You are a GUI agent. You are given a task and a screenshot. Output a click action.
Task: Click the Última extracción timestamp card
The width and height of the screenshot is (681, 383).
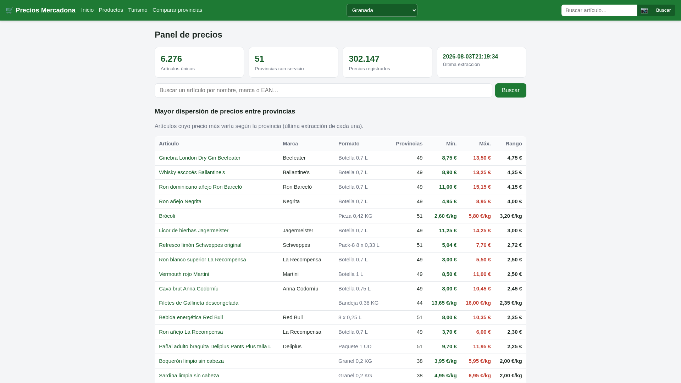(482, 62)
